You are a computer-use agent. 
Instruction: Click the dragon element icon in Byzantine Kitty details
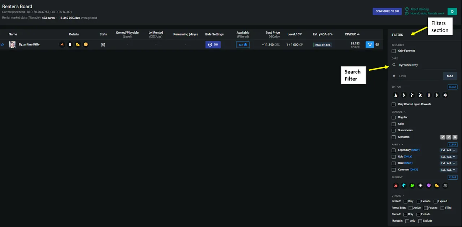click(78, 44)
